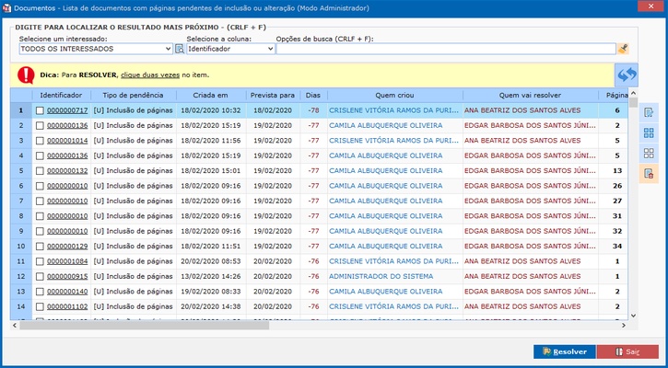Click the red Sair button
This screenshot has height=368, width=668.
[627, 351]
